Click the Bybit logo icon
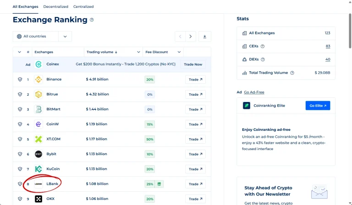Screen dimensions: 352x205 coord(38,154)
